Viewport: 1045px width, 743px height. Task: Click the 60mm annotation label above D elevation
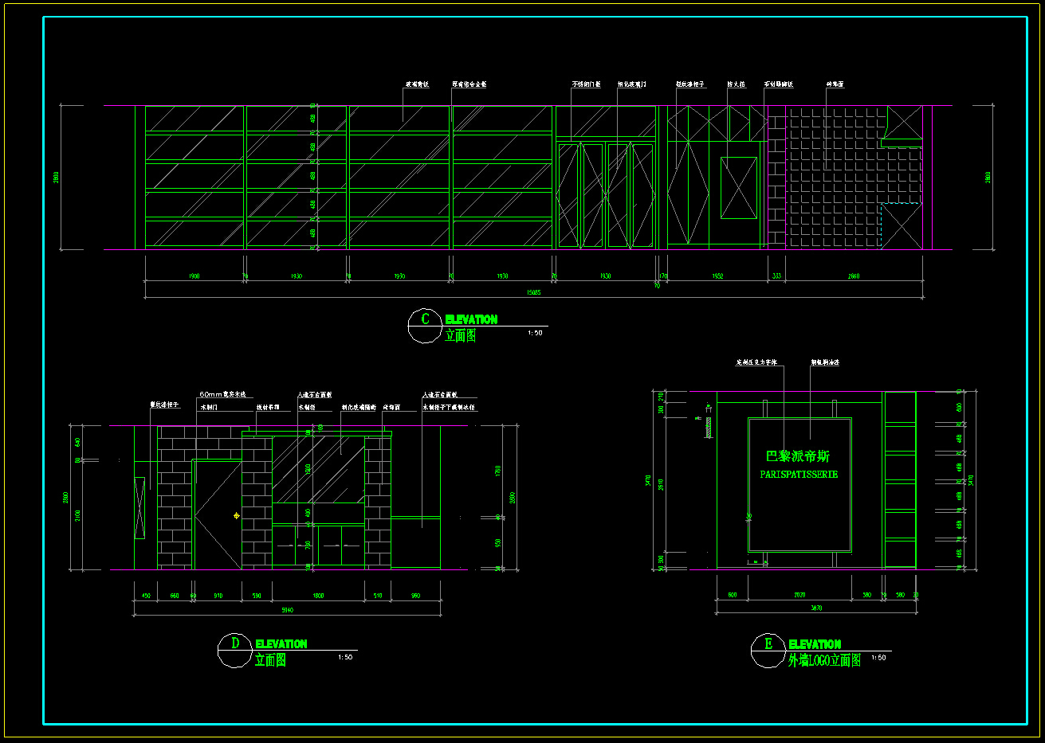[223, 394]
